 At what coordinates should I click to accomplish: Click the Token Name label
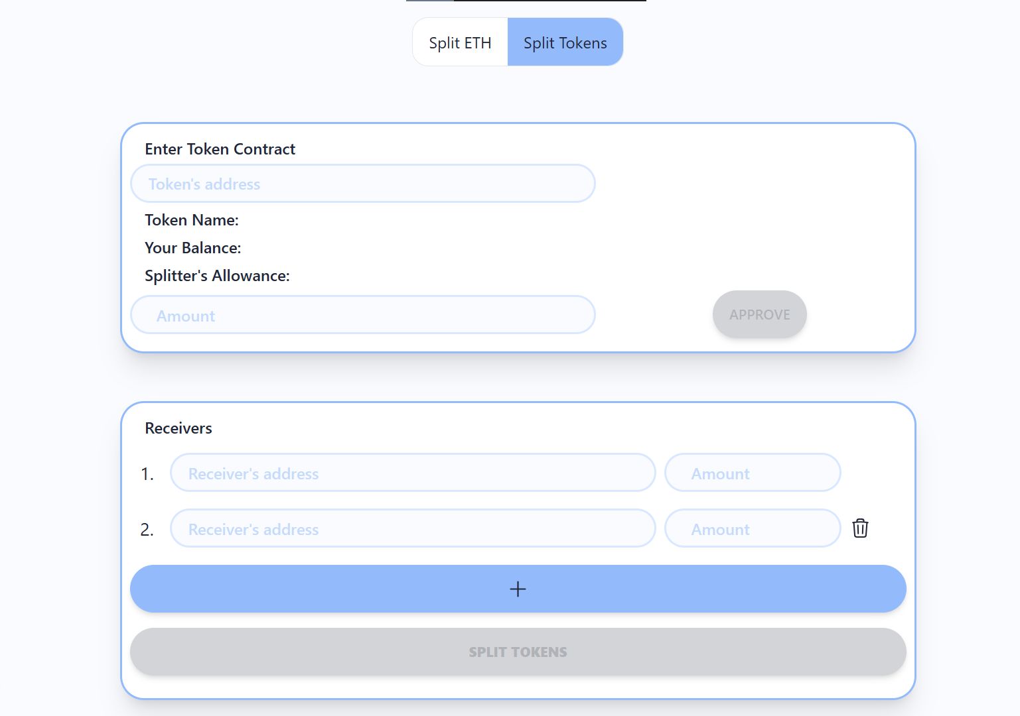[192, 220]
